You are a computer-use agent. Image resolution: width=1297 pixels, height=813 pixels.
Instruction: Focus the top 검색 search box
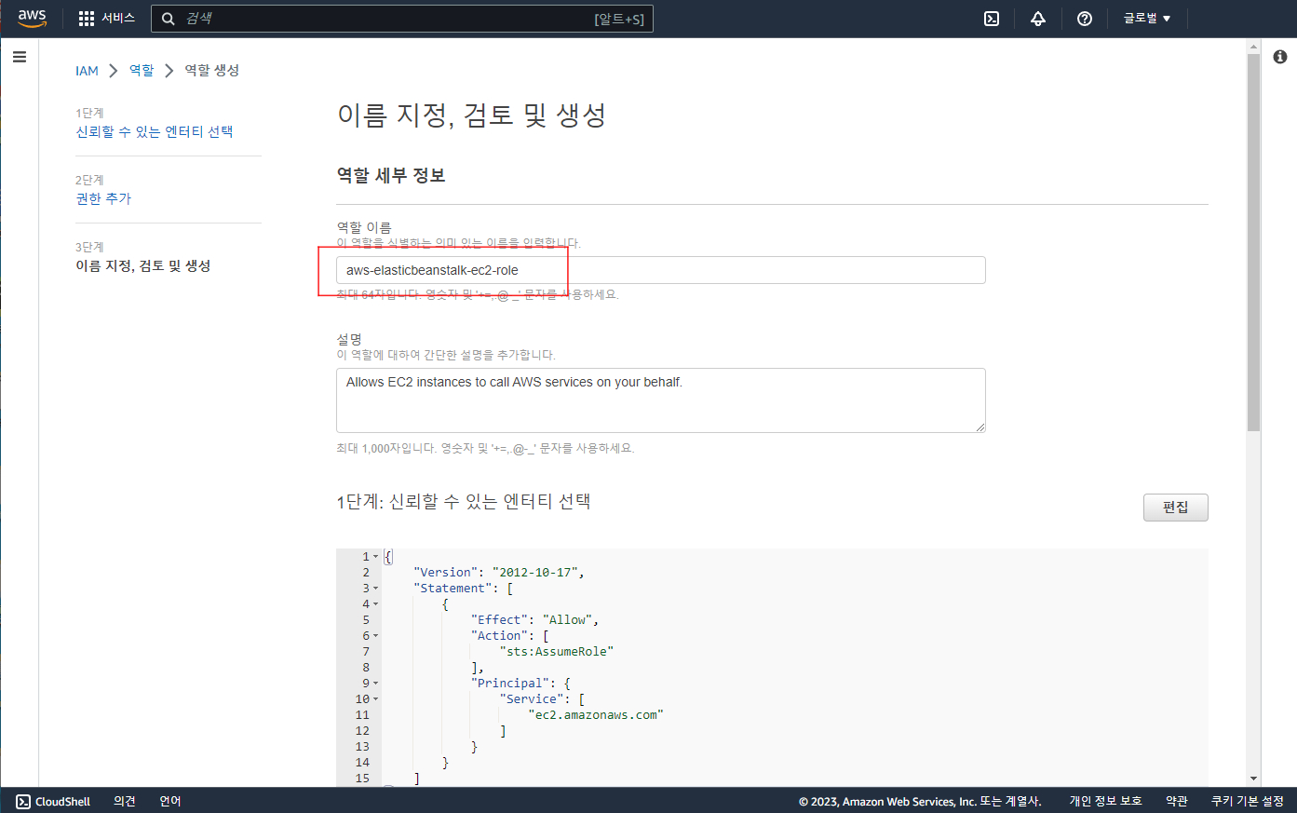402,19
